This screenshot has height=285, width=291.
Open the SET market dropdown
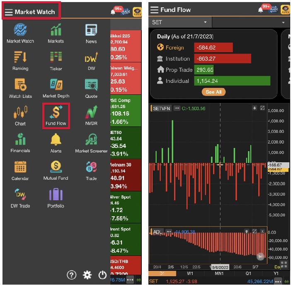(180, 22)
